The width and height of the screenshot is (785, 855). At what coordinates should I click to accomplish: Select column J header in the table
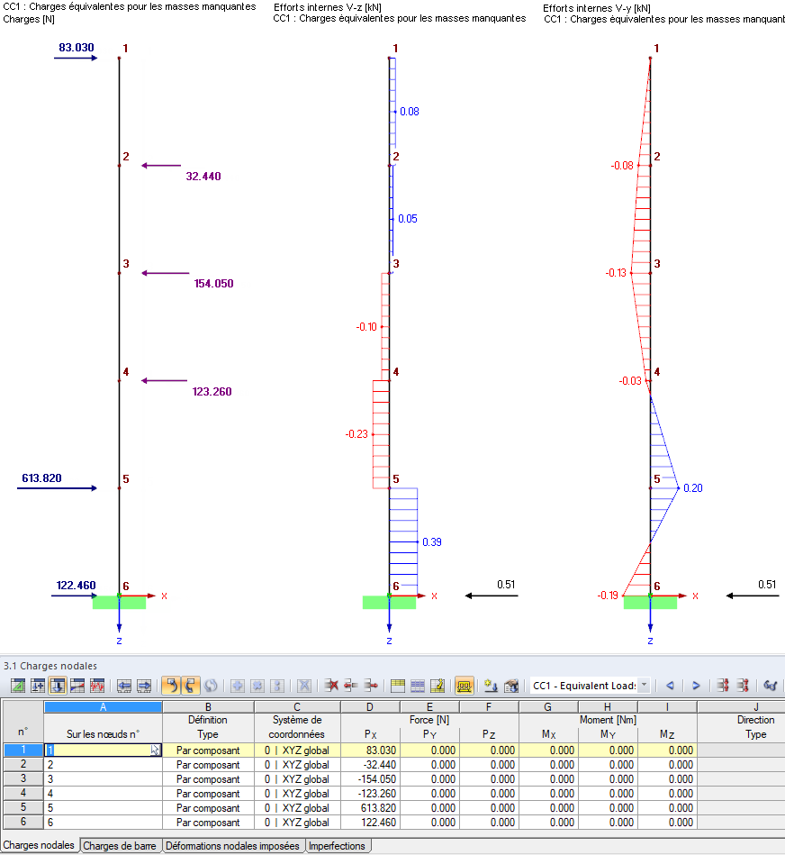click(755, 706)
